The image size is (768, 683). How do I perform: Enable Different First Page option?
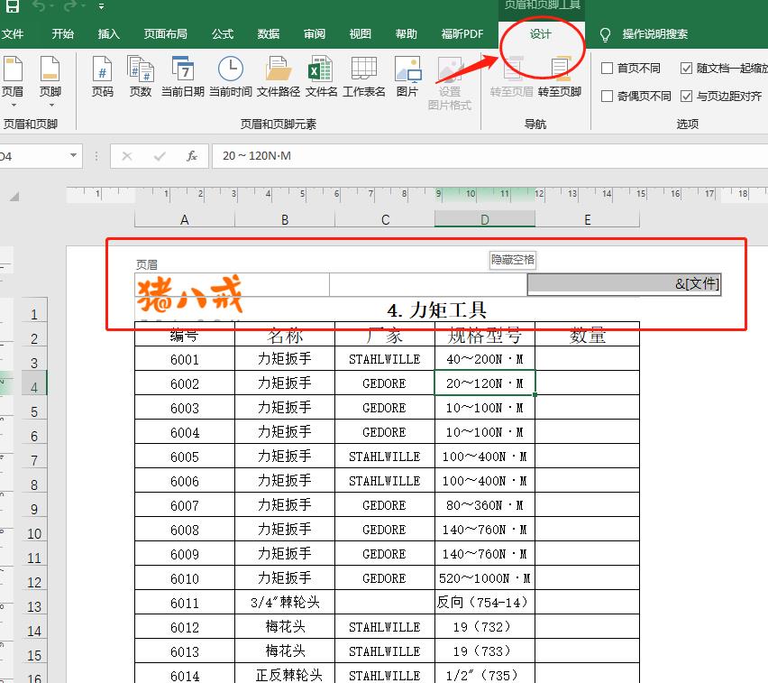[607, 69]
